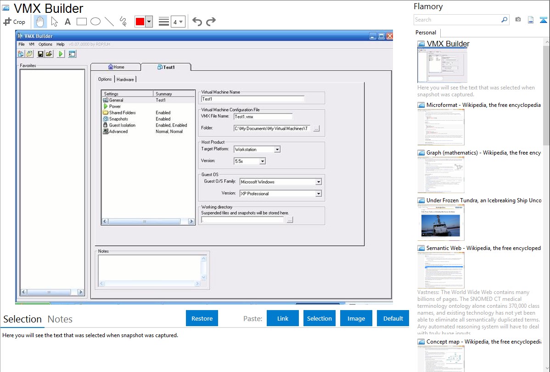Open the Guest O/S Family dropdown
550x372 pixels.
tap(319, 182)
